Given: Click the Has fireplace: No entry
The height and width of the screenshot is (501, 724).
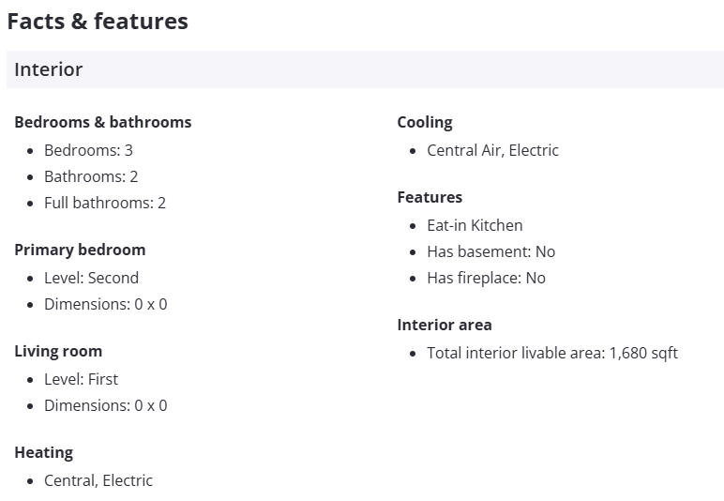Looking at the screenshot, I should [486, 278].
